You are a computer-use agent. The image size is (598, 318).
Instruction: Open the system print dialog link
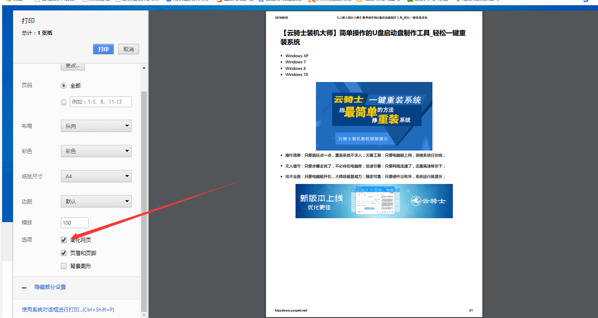pyautogui.click(x=66, y=309)
